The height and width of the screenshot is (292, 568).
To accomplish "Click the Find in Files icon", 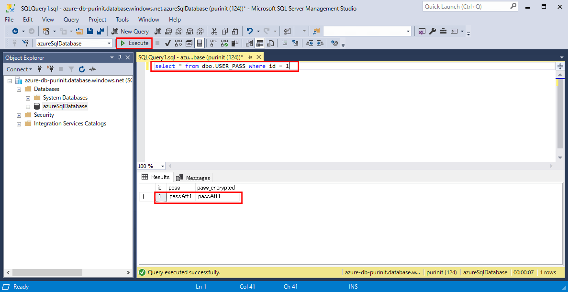I will point(317,32).
